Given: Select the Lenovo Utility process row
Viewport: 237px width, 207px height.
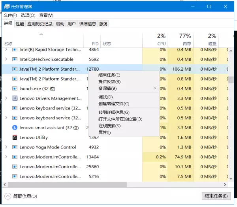Looking at the screenshot, I should point(115,137).
